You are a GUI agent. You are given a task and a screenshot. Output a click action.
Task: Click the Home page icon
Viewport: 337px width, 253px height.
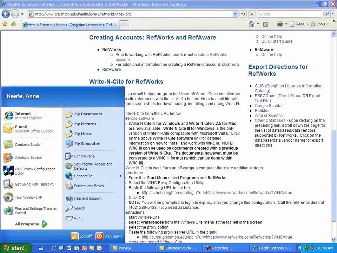pyautogui.click(x=252, y=24)
